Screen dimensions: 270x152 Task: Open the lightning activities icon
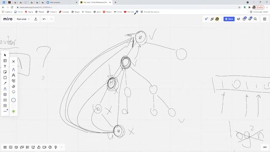[x=56, y=147]
